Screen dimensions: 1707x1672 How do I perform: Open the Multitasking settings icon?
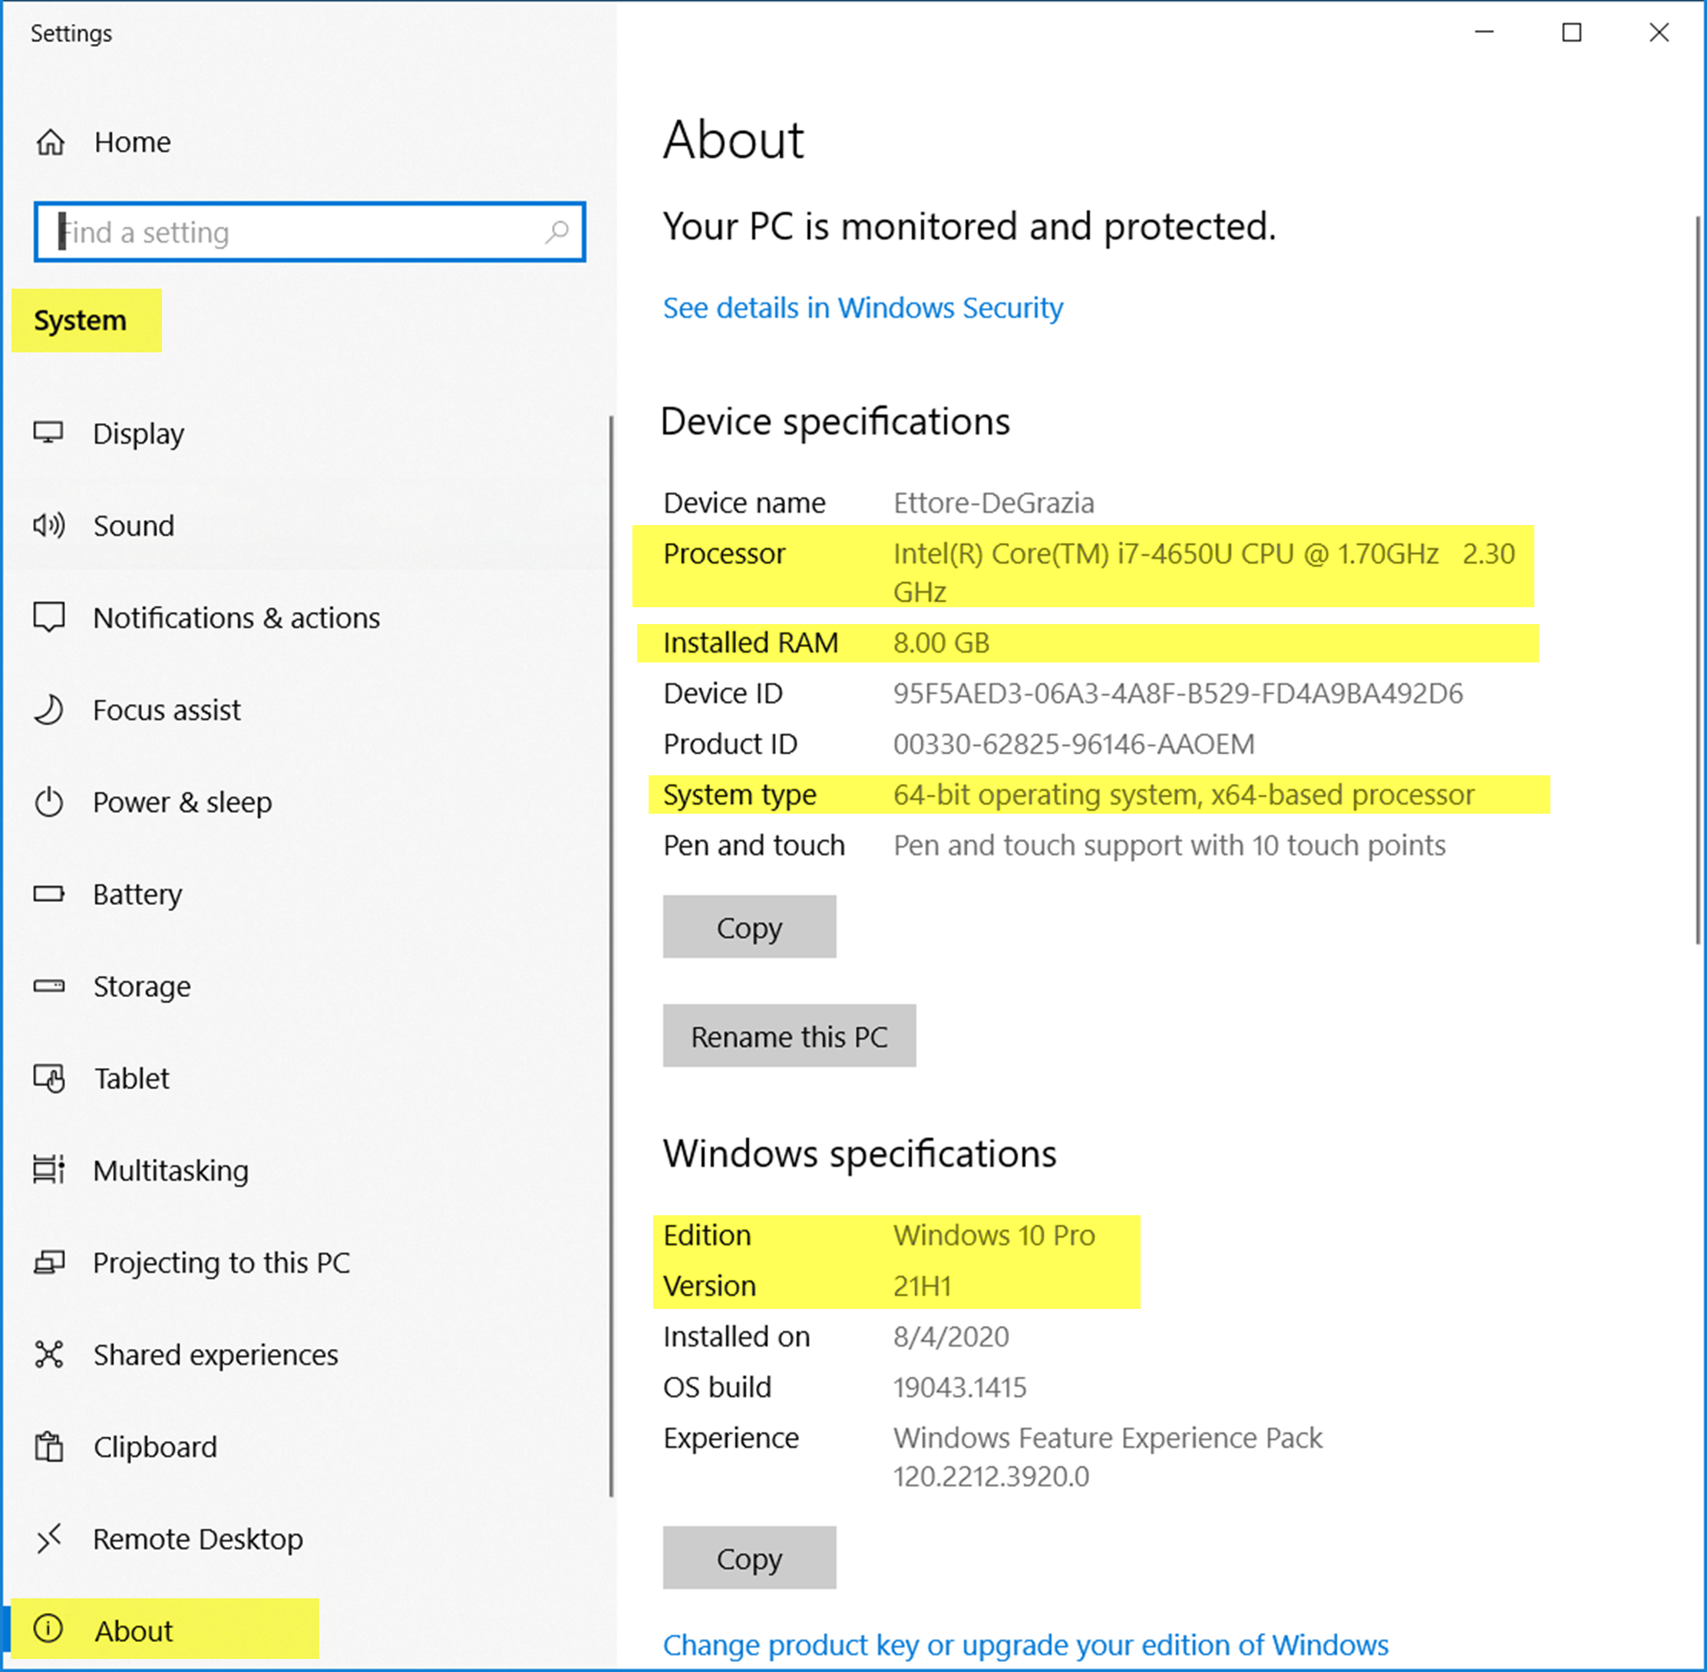click(x=50, y=1170)
